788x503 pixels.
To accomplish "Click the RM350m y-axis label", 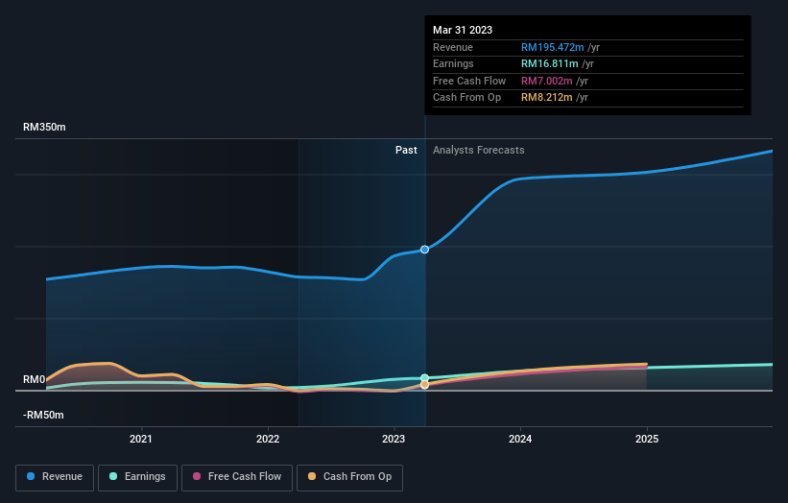I will coord(44,127).
